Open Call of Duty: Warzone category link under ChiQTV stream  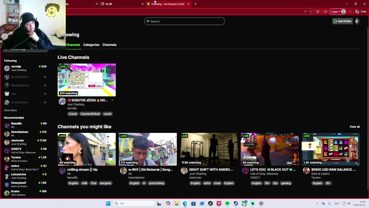tap(264, 174)
